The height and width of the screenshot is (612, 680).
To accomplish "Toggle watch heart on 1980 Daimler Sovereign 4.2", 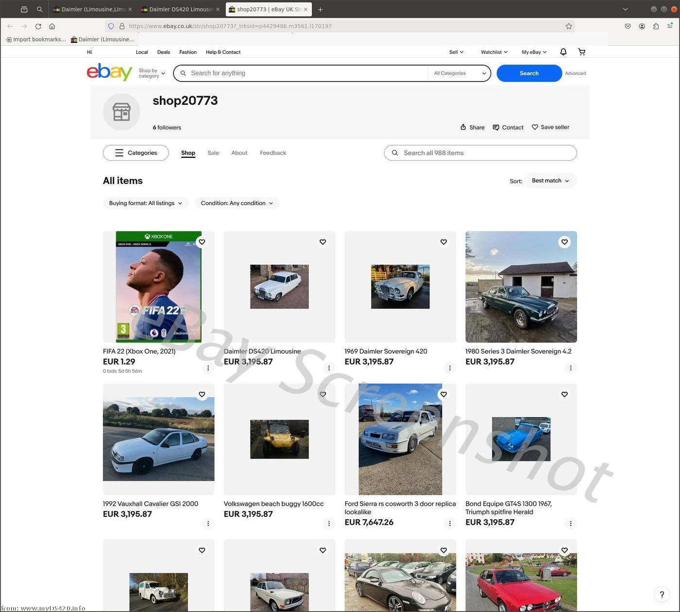I will 564,242.
